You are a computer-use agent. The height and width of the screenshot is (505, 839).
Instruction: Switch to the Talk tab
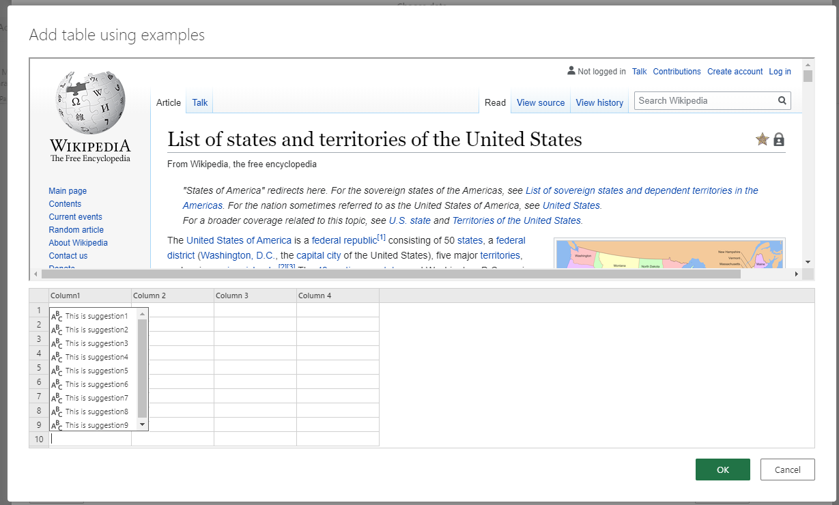pos(199,102)
